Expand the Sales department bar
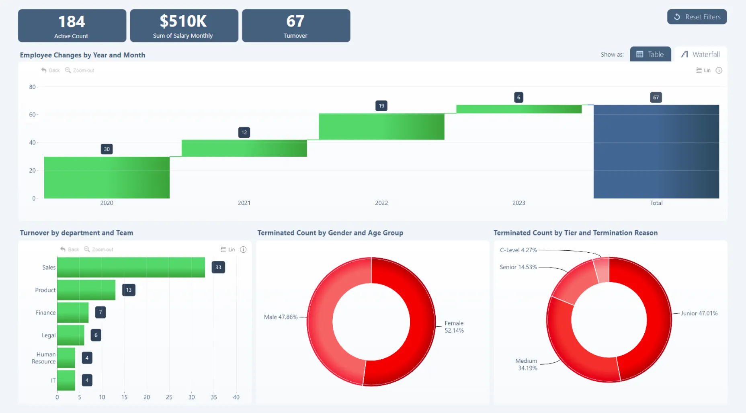Image resolution: width=746 pixels, height=413 pixels. click(131, 267)
